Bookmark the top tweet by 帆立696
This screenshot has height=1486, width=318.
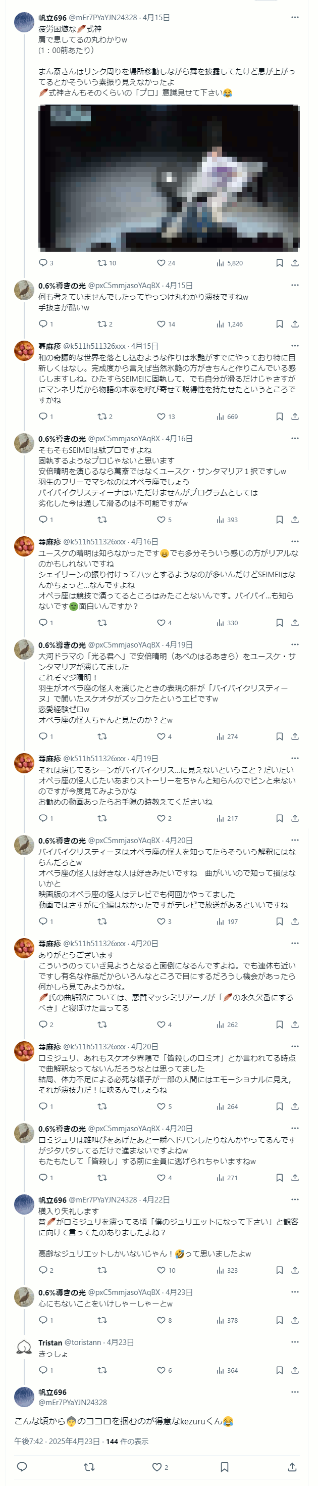(x=280, y=262)
